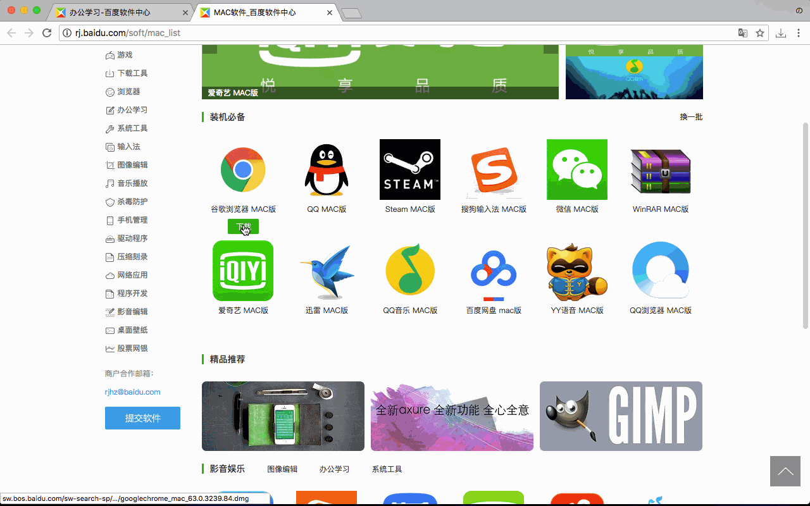The height and width of the screenshot is (506, 810).
Task: Open the phone and wallet promo image
Action: coord(283,416)
